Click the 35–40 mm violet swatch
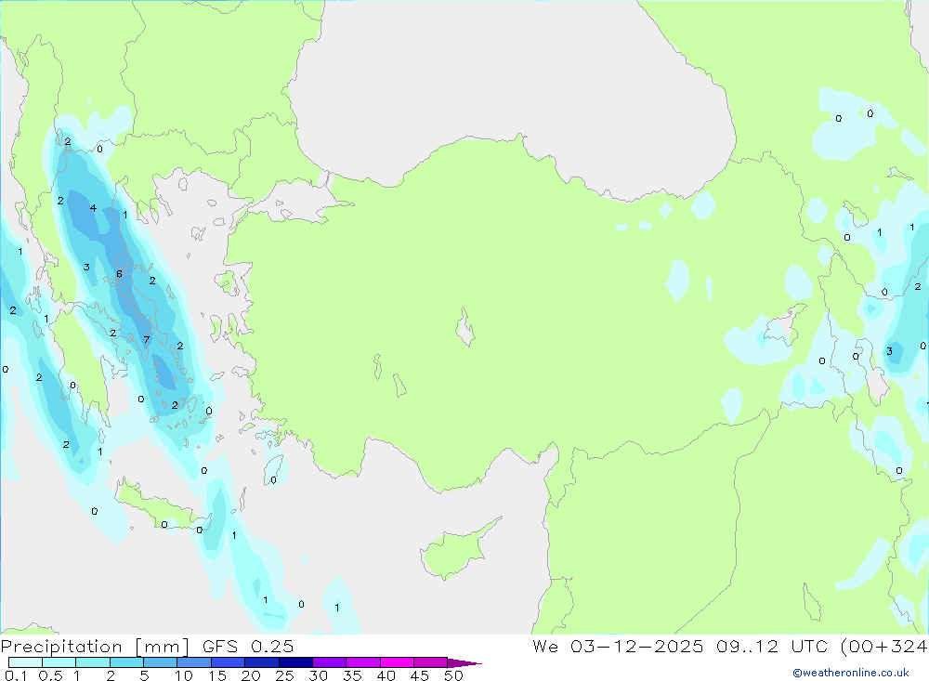The image size is (929, 681). point(363,662)
